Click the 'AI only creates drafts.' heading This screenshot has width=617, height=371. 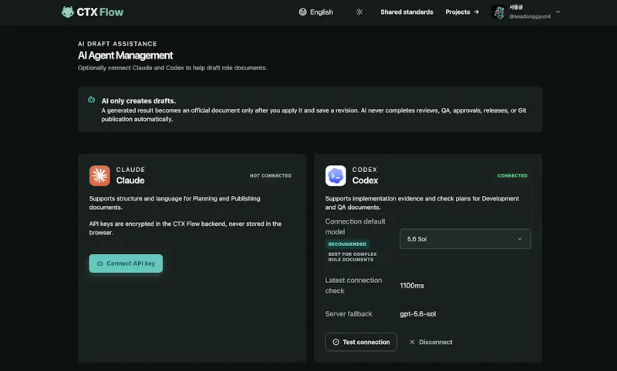coord(139,101)
